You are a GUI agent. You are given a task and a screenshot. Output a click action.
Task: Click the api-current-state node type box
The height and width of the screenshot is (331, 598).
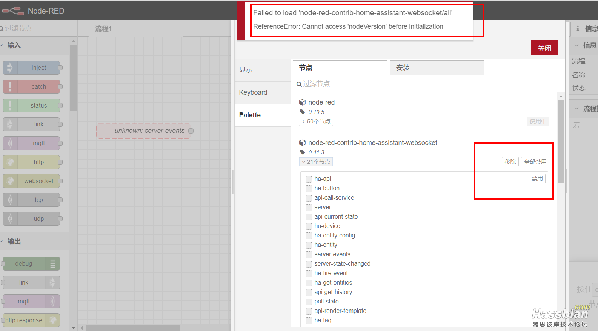pyautogui.click(x=309, y=217)
